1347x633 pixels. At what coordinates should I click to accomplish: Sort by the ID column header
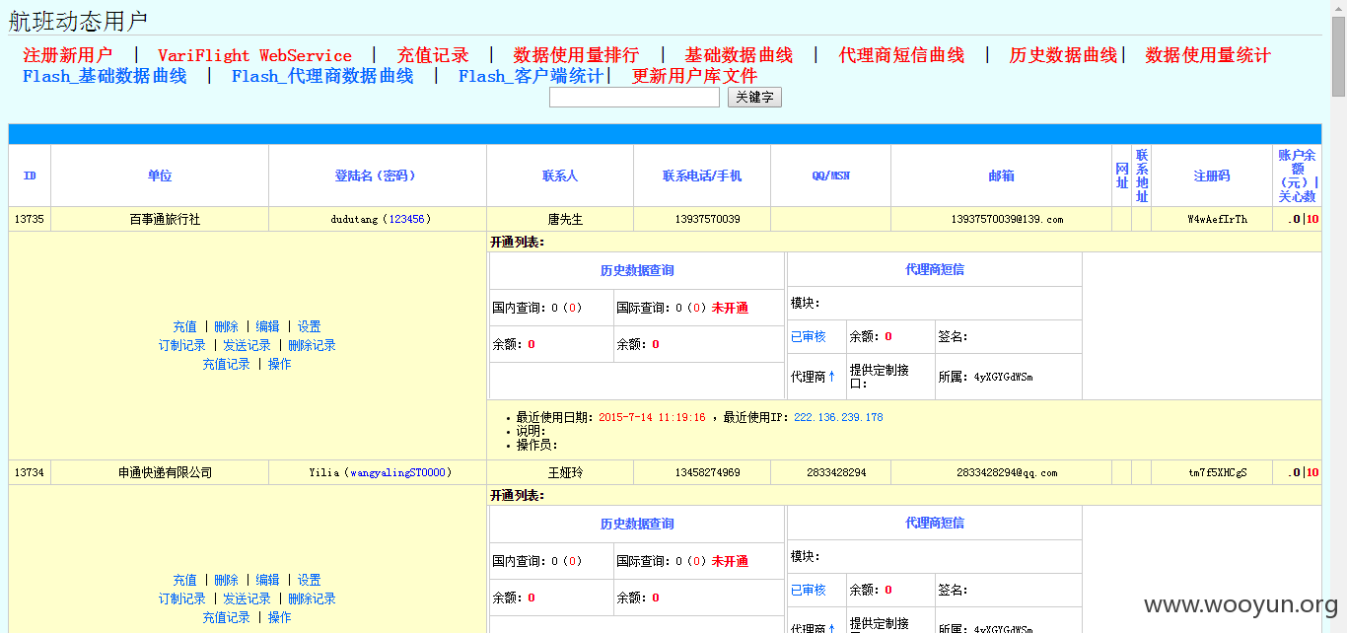[30, 176]
